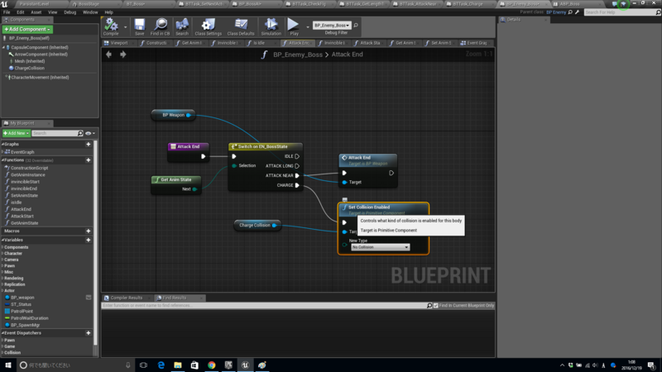This screenshot has height=372, width=662.
Task: Start Simulation from the toolbar
Action: 271,26
